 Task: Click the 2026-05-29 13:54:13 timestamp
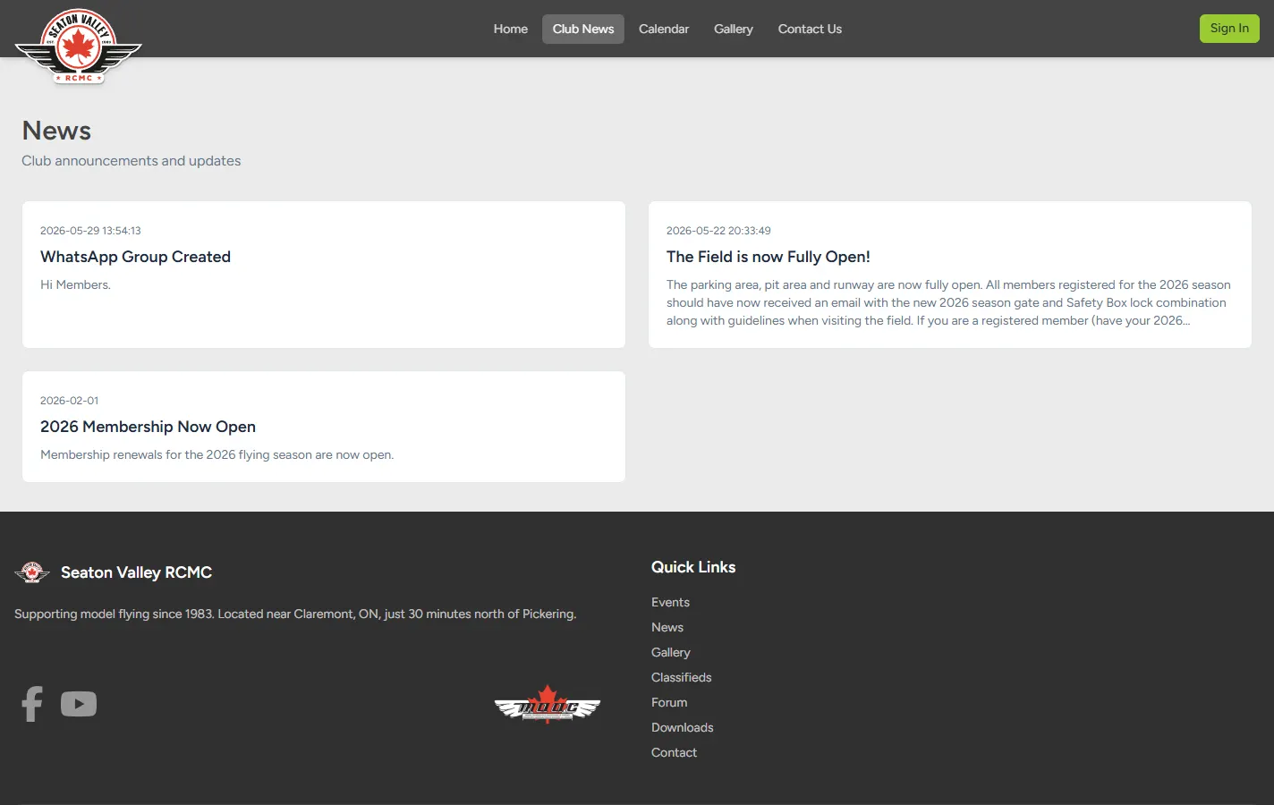[x=90, y=231]
